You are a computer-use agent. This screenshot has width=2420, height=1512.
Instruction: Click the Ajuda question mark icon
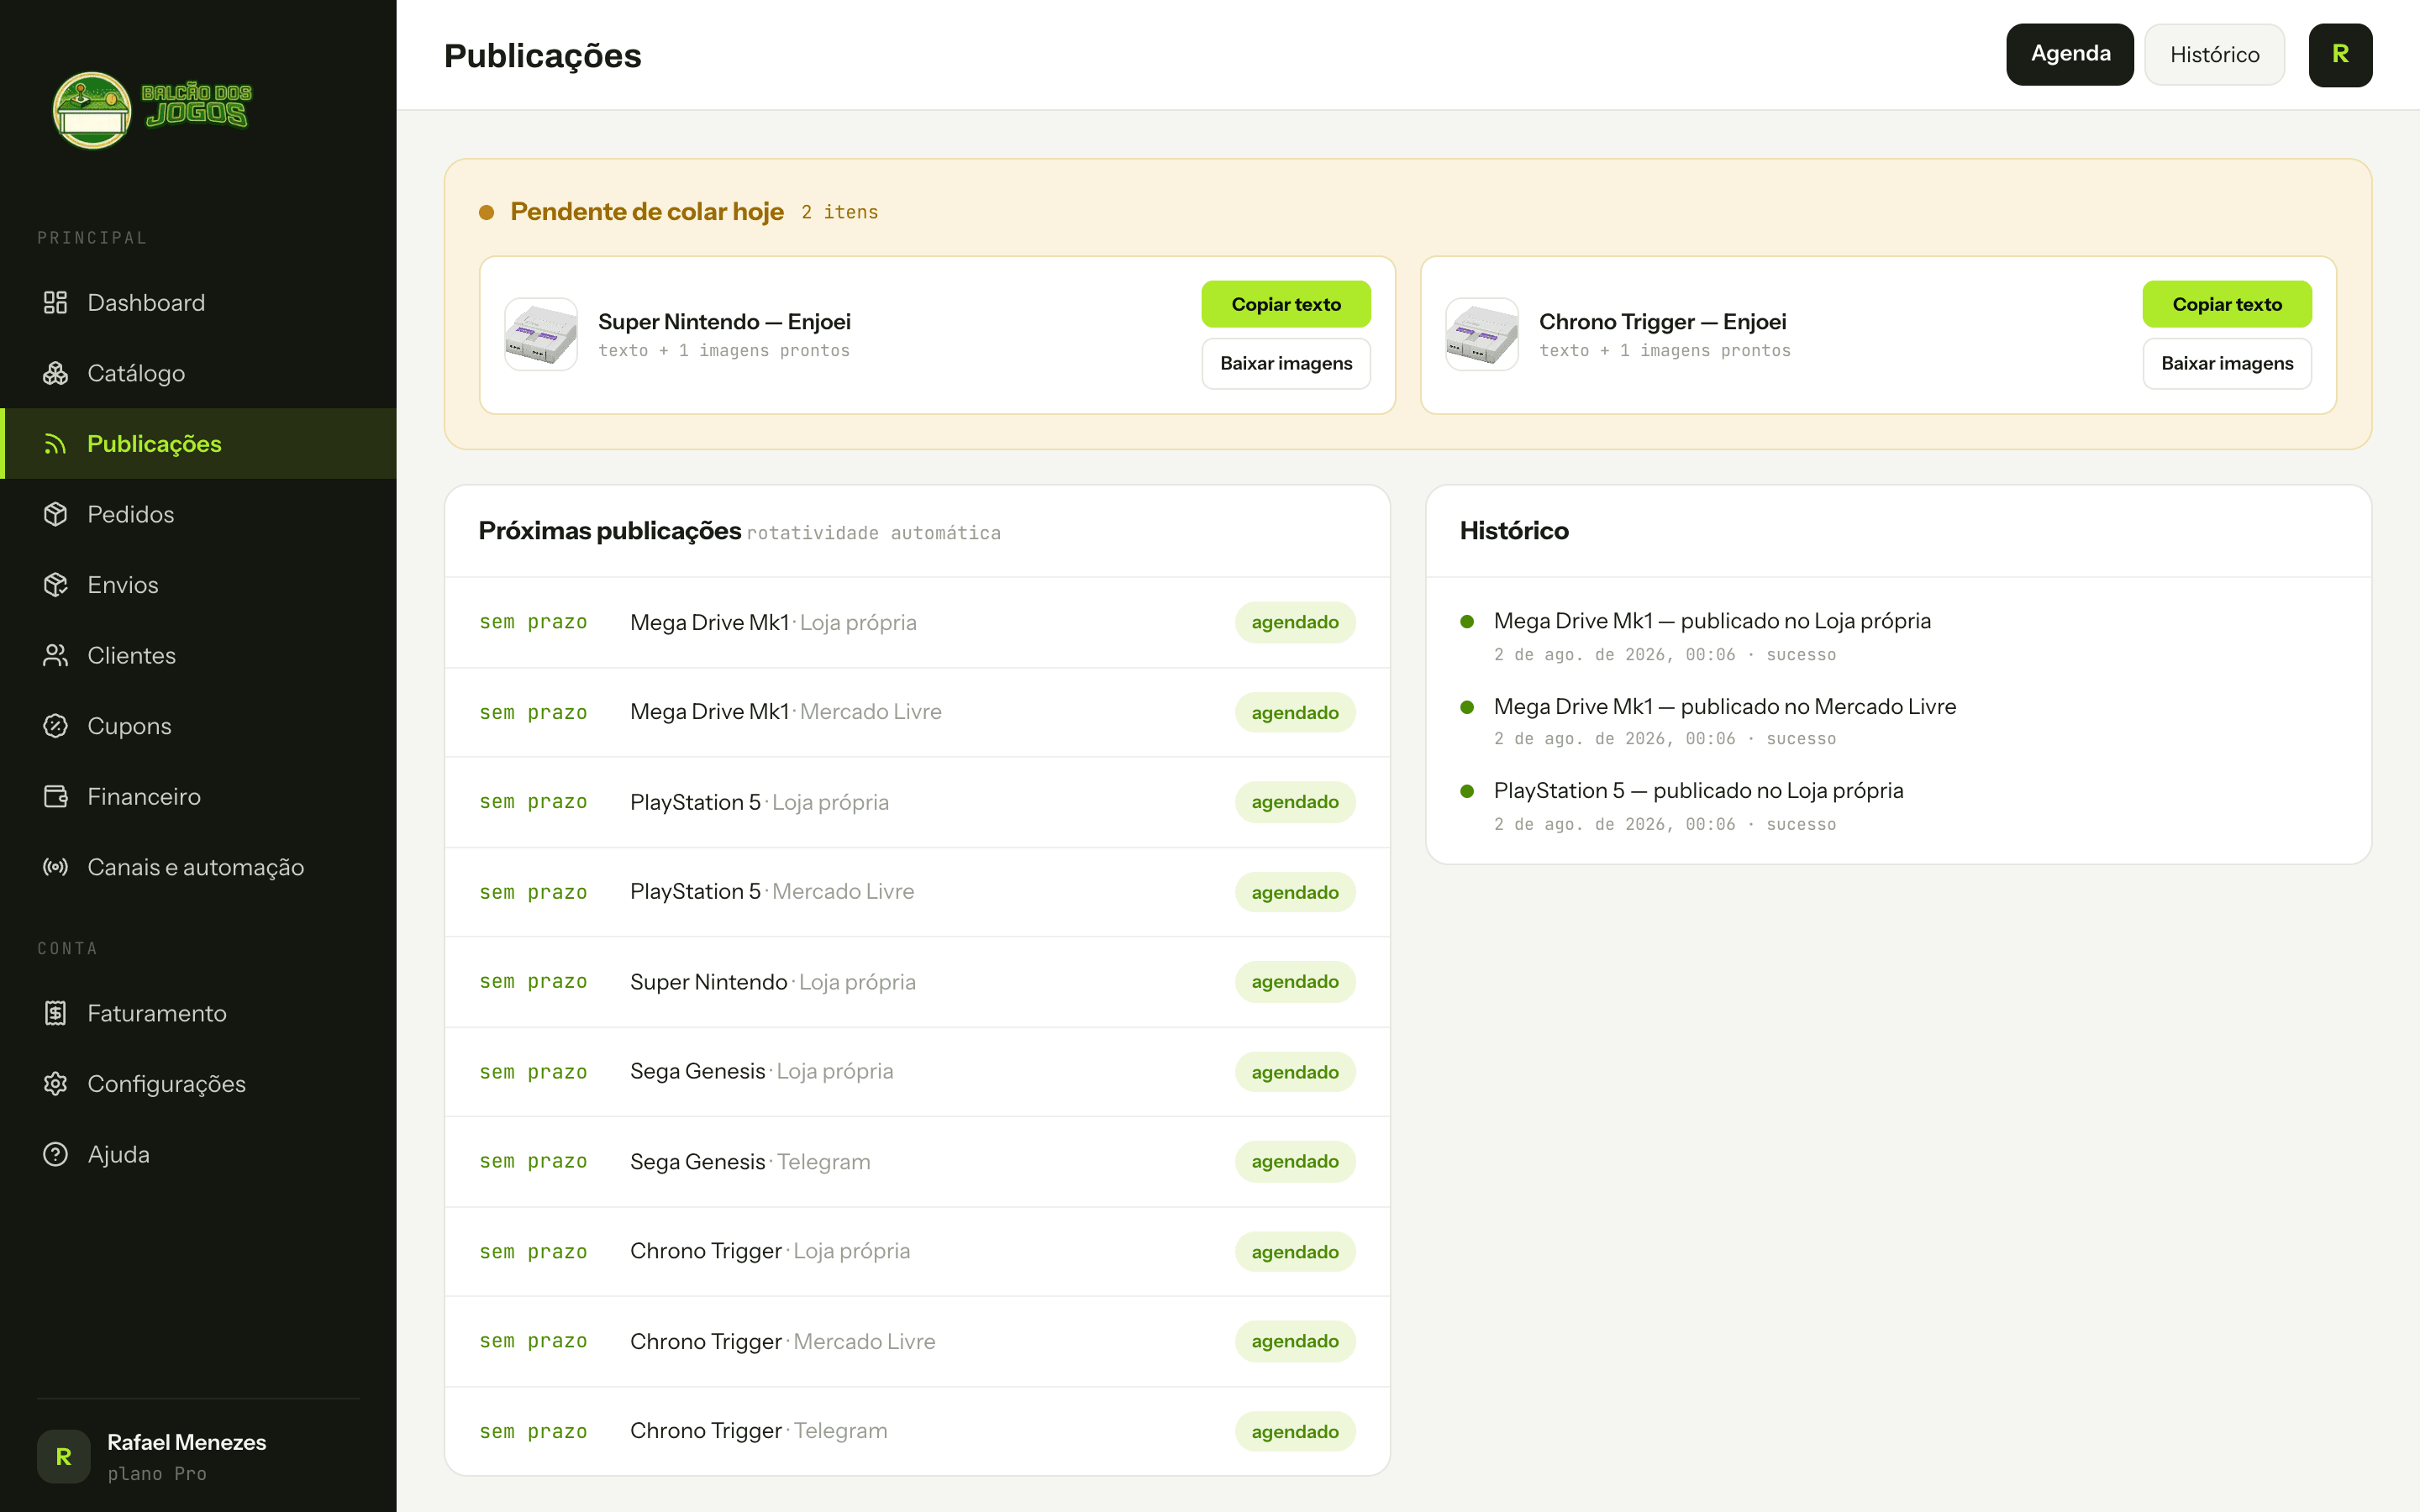pyautogui.click(x=55, y=1154)
